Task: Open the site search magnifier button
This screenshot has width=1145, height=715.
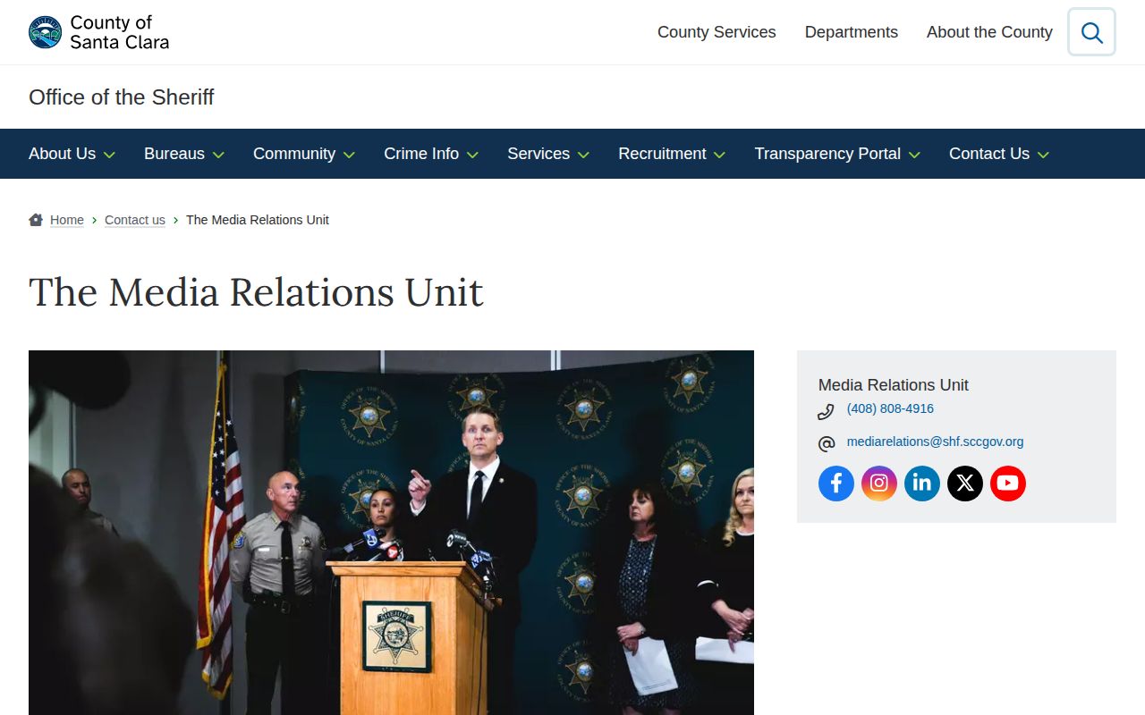Action: click(1091, 32)
